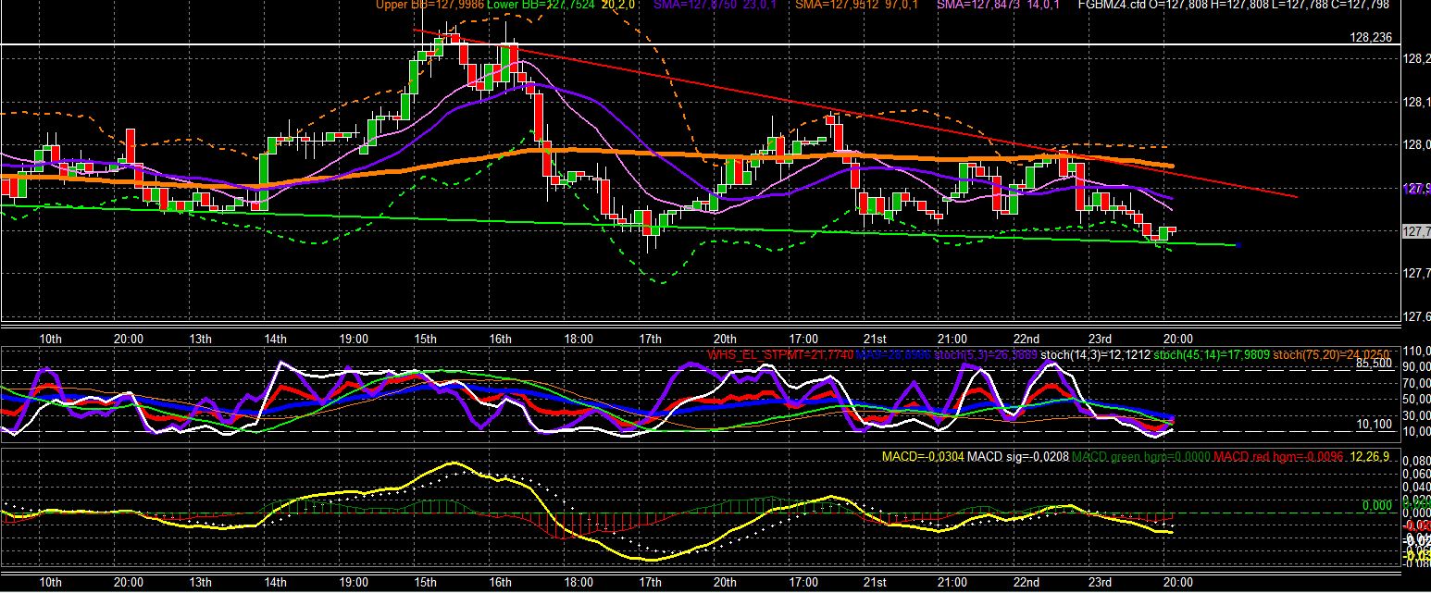Click the 10,100 oversold level label
Viewport: 1431px width, 593px height.
tap(1375, 424)
